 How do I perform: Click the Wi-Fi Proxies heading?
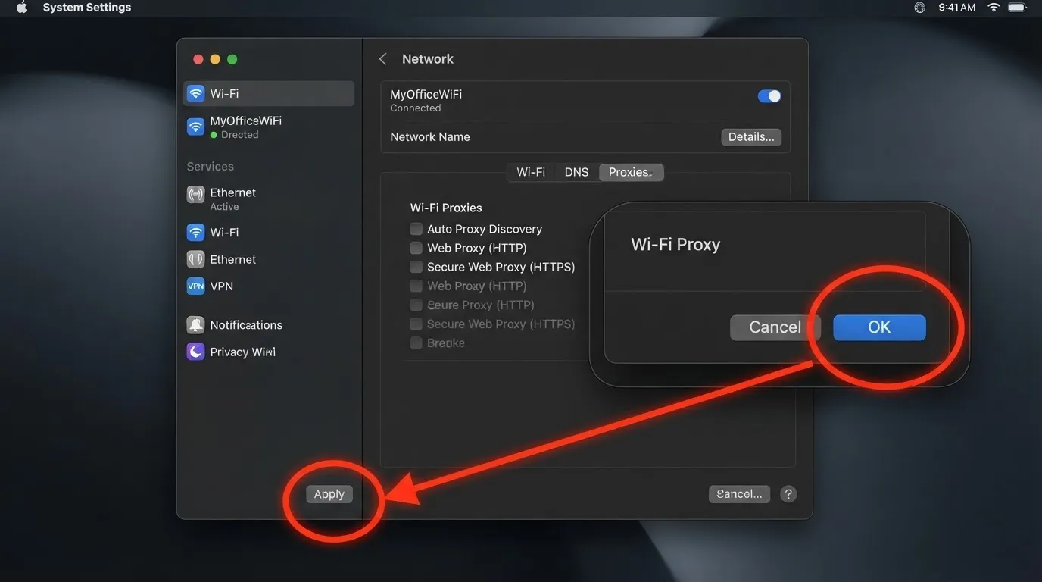click(446, 208)
